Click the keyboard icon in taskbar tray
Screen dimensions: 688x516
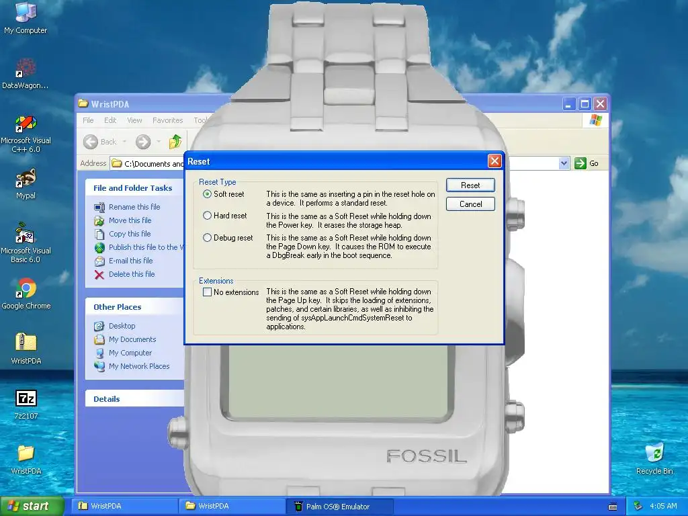[613, 507]
